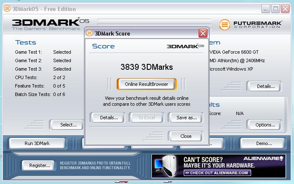The image size is (294, 184).
Task: Click the '3839 3DMarks' score text
Action: coord(147,67)
